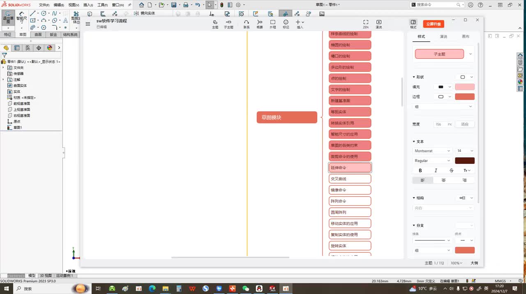Open the PropertyManager tab icon

coord(17,48)
